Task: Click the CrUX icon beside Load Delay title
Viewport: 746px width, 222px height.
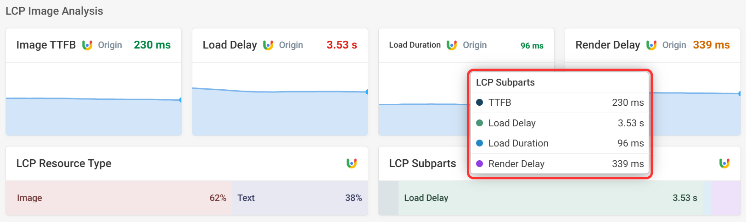Action: click(268, 45)
